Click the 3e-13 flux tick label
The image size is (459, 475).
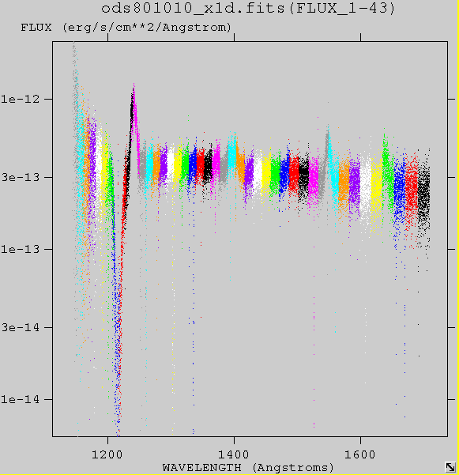point(21,177)
